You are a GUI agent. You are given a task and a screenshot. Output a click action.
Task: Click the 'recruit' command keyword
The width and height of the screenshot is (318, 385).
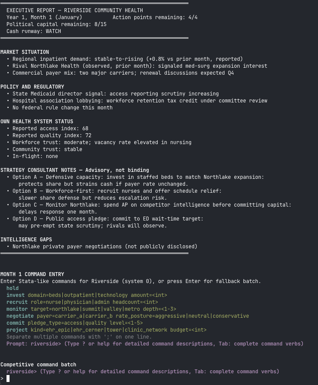[x=17, y=302]
